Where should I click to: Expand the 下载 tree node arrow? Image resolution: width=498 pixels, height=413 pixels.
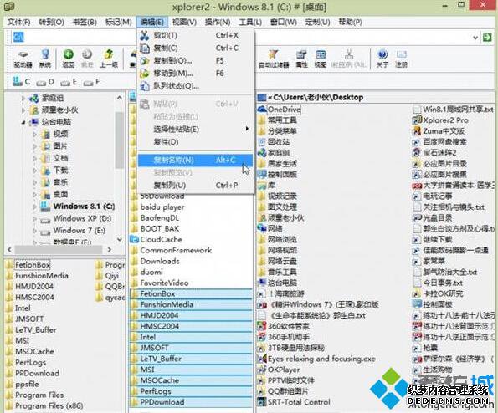click(x=34, y=171)
